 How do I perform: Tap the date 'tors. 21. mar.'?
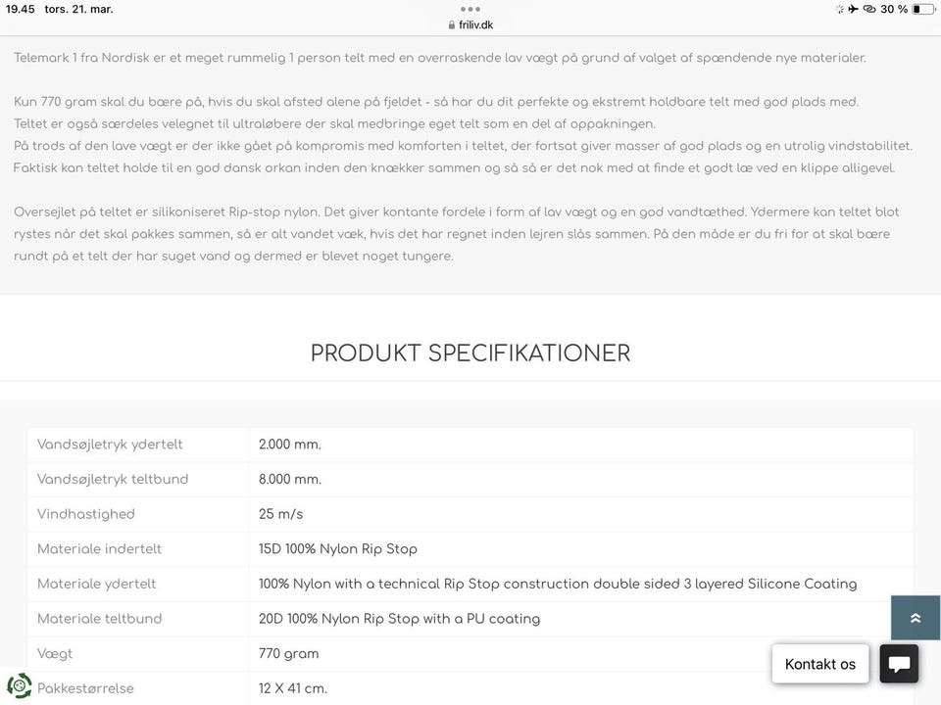point(78,9)
